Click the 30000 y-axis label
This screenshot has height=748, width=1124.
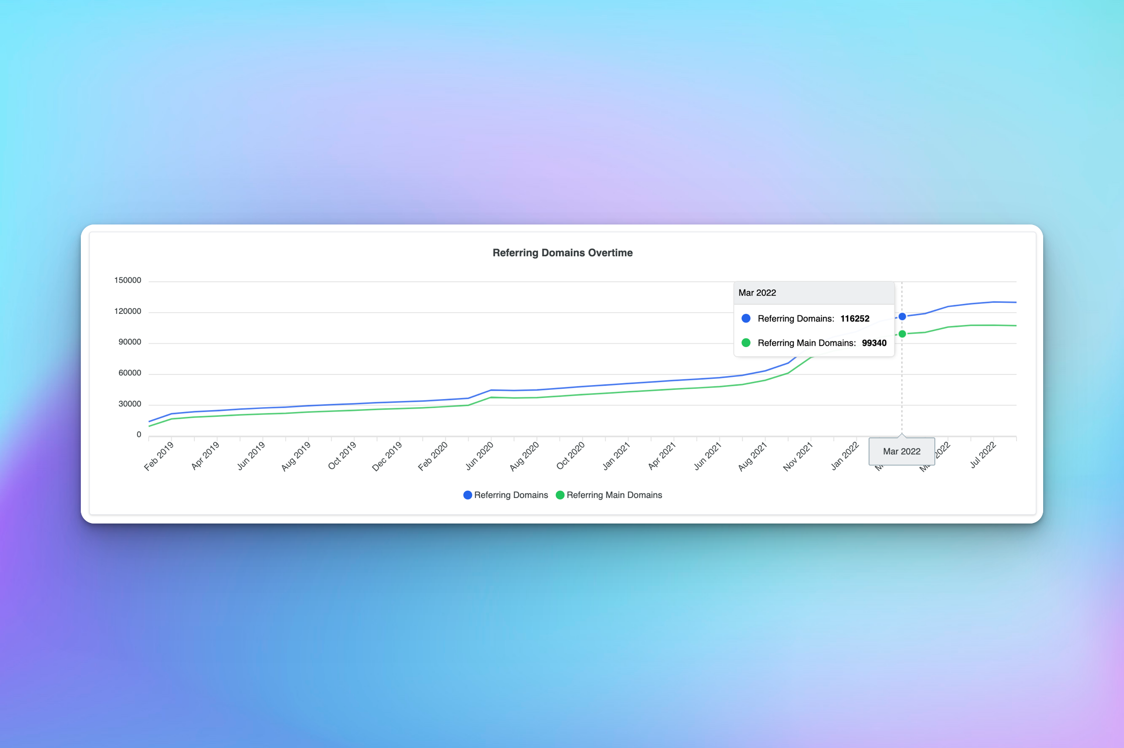[x=130, y=404]
